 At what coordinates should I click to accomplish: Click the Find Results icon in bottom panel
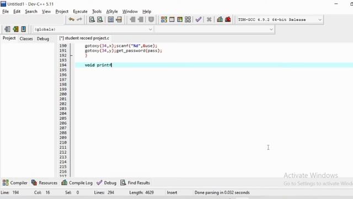(x=123, y=182)
